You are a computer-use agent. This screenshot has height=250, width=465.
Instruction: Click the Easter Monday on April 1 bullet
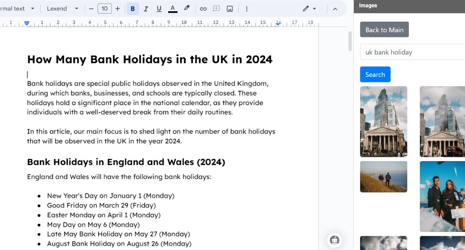click(x=104, y=215)
